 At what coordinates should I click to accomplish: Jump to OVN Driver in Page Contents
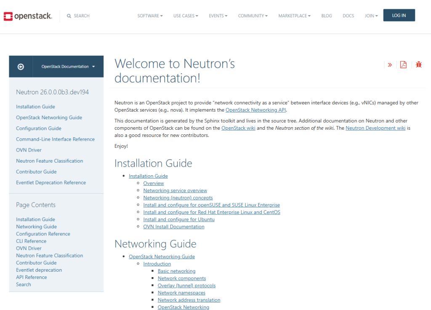(x=29, y=249)
